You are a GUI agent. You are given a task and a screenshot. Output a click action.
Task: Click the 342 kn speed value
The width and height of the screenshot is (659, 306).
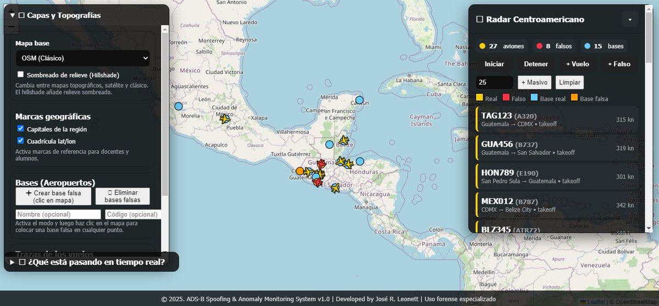[x=625, y=205]
